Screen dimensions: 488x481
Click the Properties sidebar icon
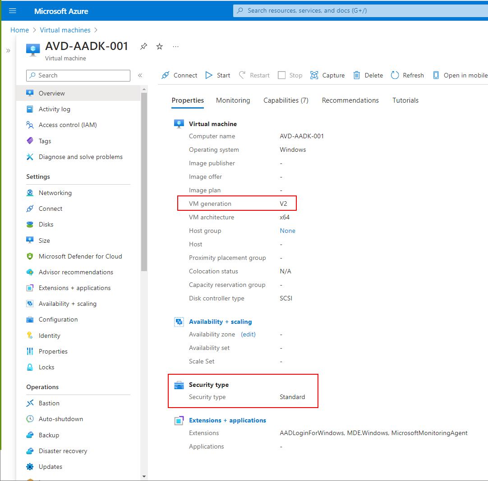[x=30, y=351]
